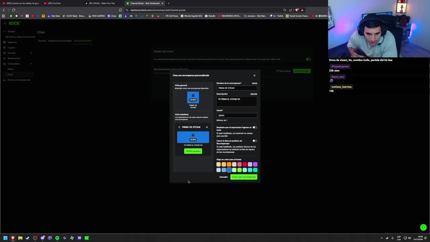Toggle close the reward requests list

pos(255,141)
